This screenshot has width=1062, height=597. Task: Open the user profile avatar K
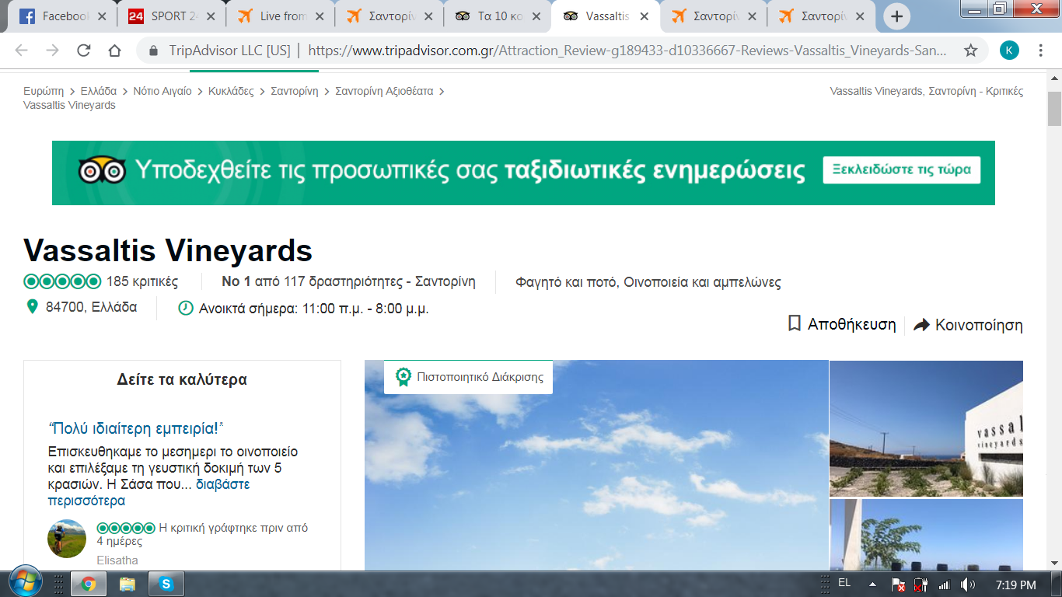tap(1009, 51)
